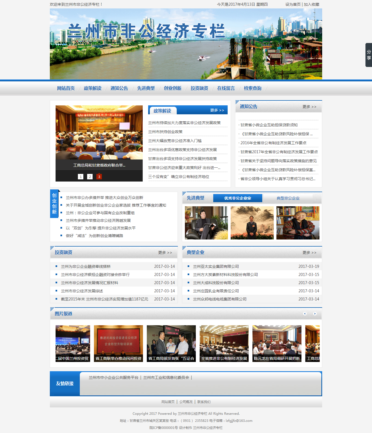Viewport: 372px width, 433px height.
Task: Open the 兰州市扶持创业政策 article
Action: pyautogui.click(x=165, y=132)
